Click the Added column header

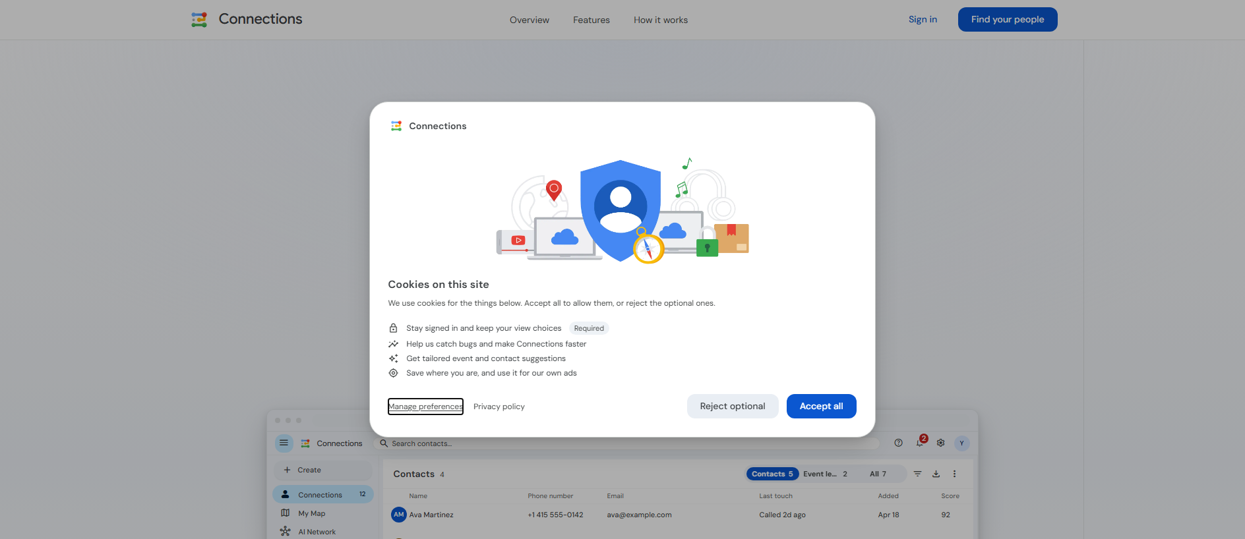[x=888, y=496]
